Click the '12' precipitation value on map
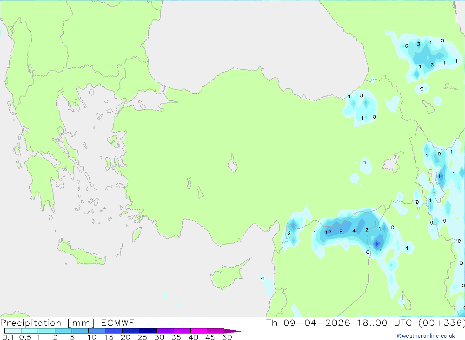Image resolution: width=465 pixels, height=340 pixels. pos(328,232)
